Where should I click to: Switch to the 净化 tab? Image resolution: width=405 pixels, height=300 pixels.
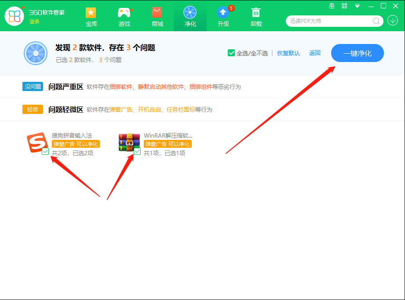tap(190, 17)
